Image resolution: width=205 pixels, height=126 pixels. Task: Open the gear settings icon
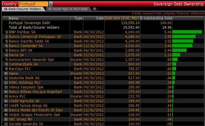[x=95, y=9]
